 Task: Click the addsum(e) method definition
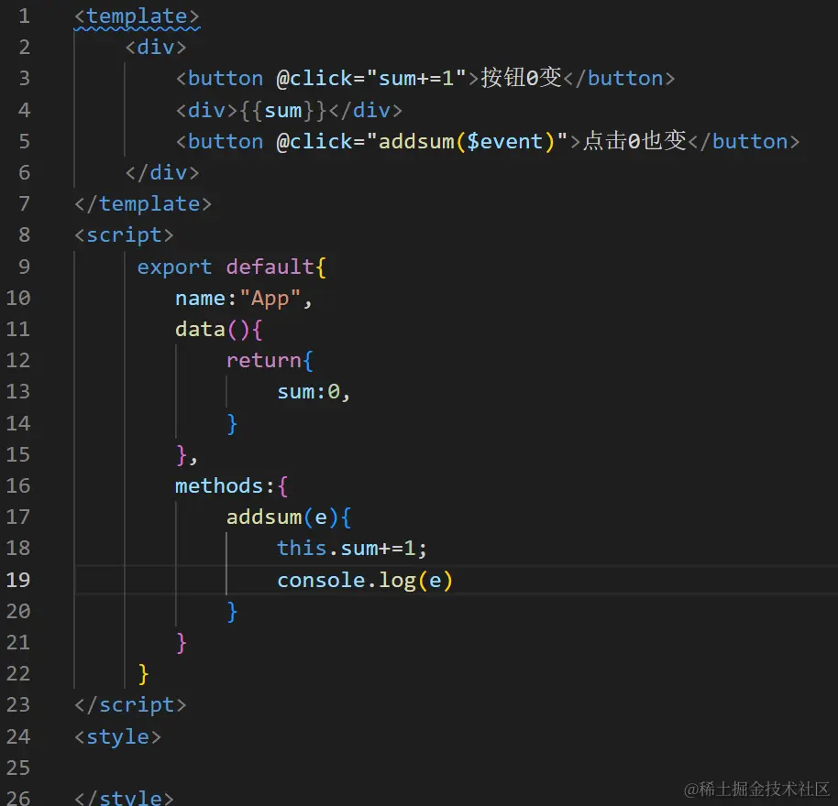282,517
